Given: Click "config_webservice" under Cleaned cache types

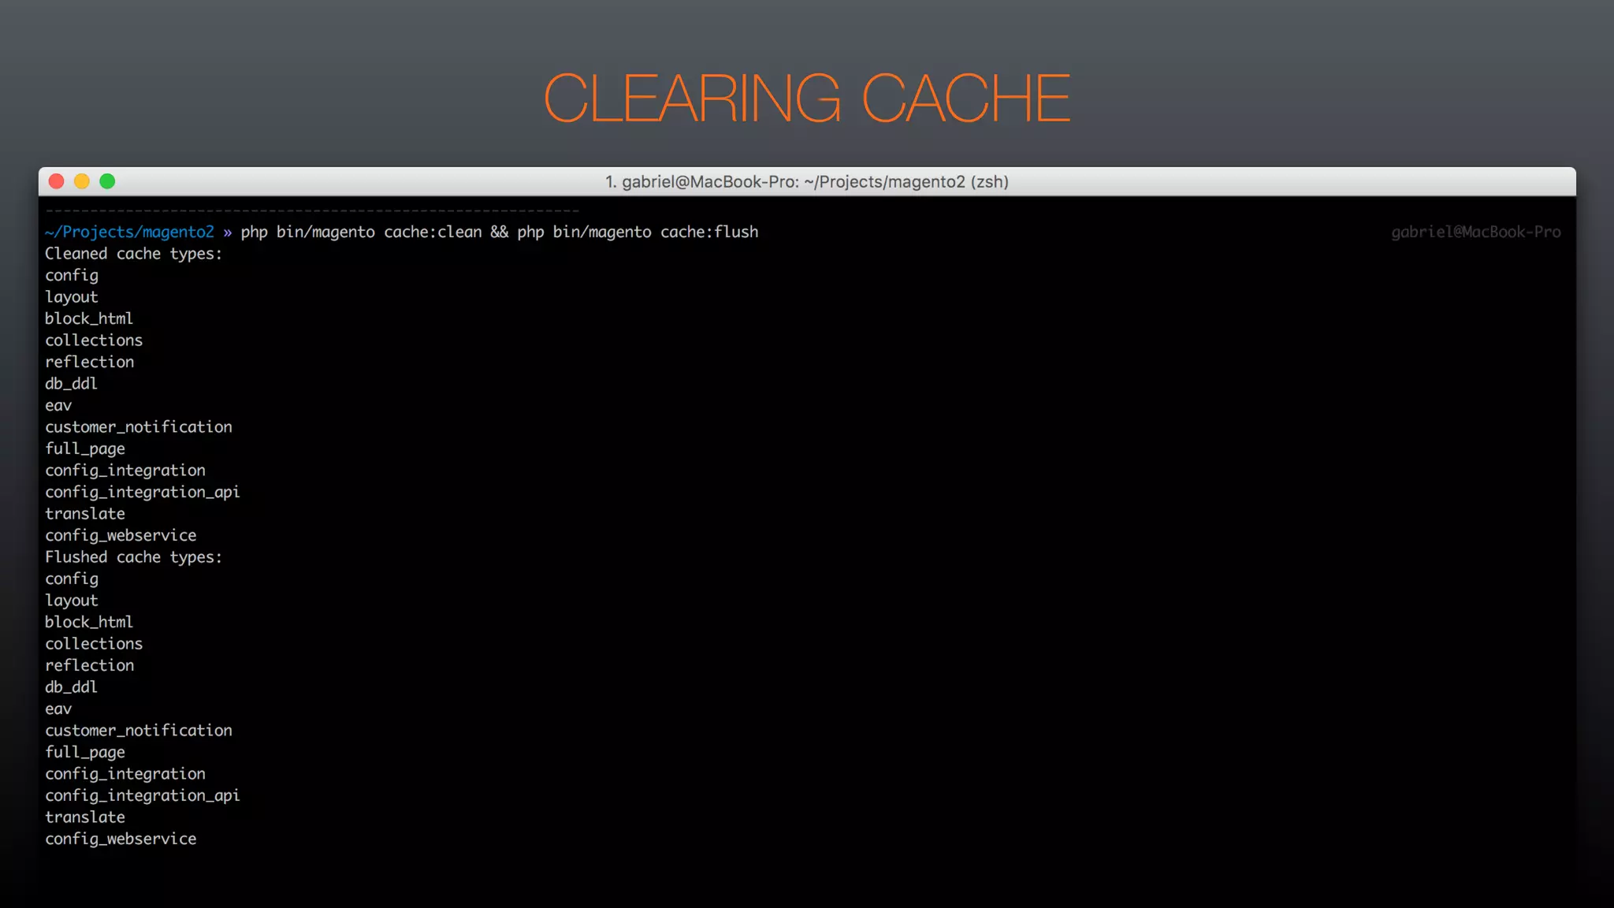Looking at the screenshot, I should coord(121,535).
